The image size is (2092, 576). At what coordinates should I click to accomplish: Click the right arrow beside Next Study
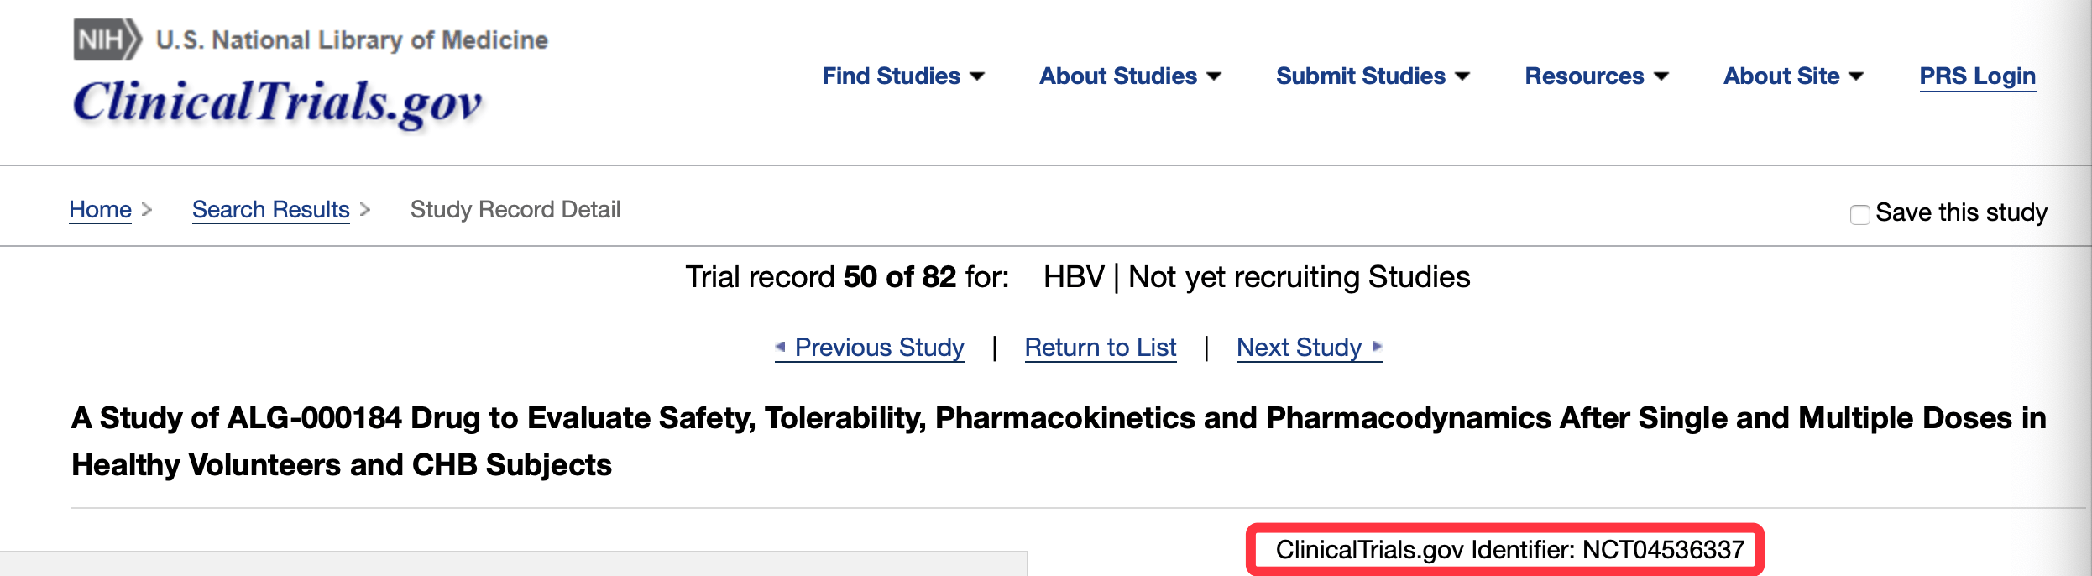pos(1377,346)
